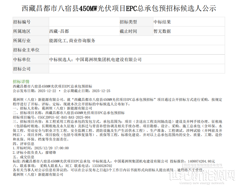
Task: Click the 中标结果 value in table
Action: coord(162,22)
